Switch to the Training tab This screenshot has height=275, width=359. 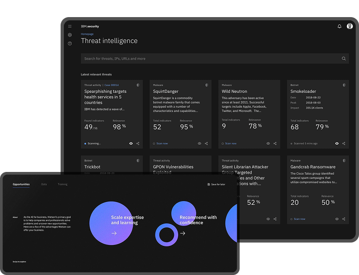pyautogui.click(x=62, y=184)
